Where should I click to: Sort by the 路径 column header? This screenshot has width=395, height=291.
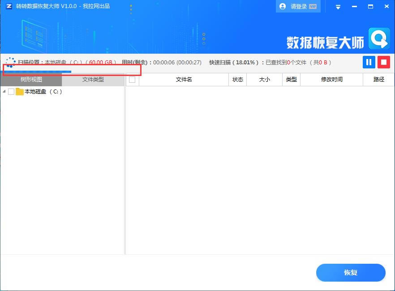378,80
